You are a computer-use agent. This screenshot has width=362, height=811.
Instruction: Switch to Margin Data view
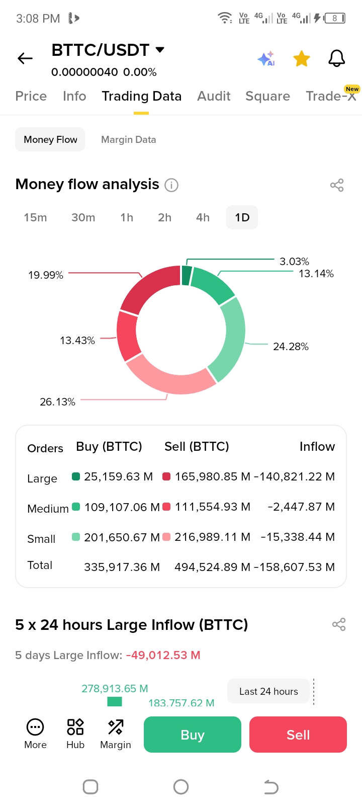[x=128, y=139]
